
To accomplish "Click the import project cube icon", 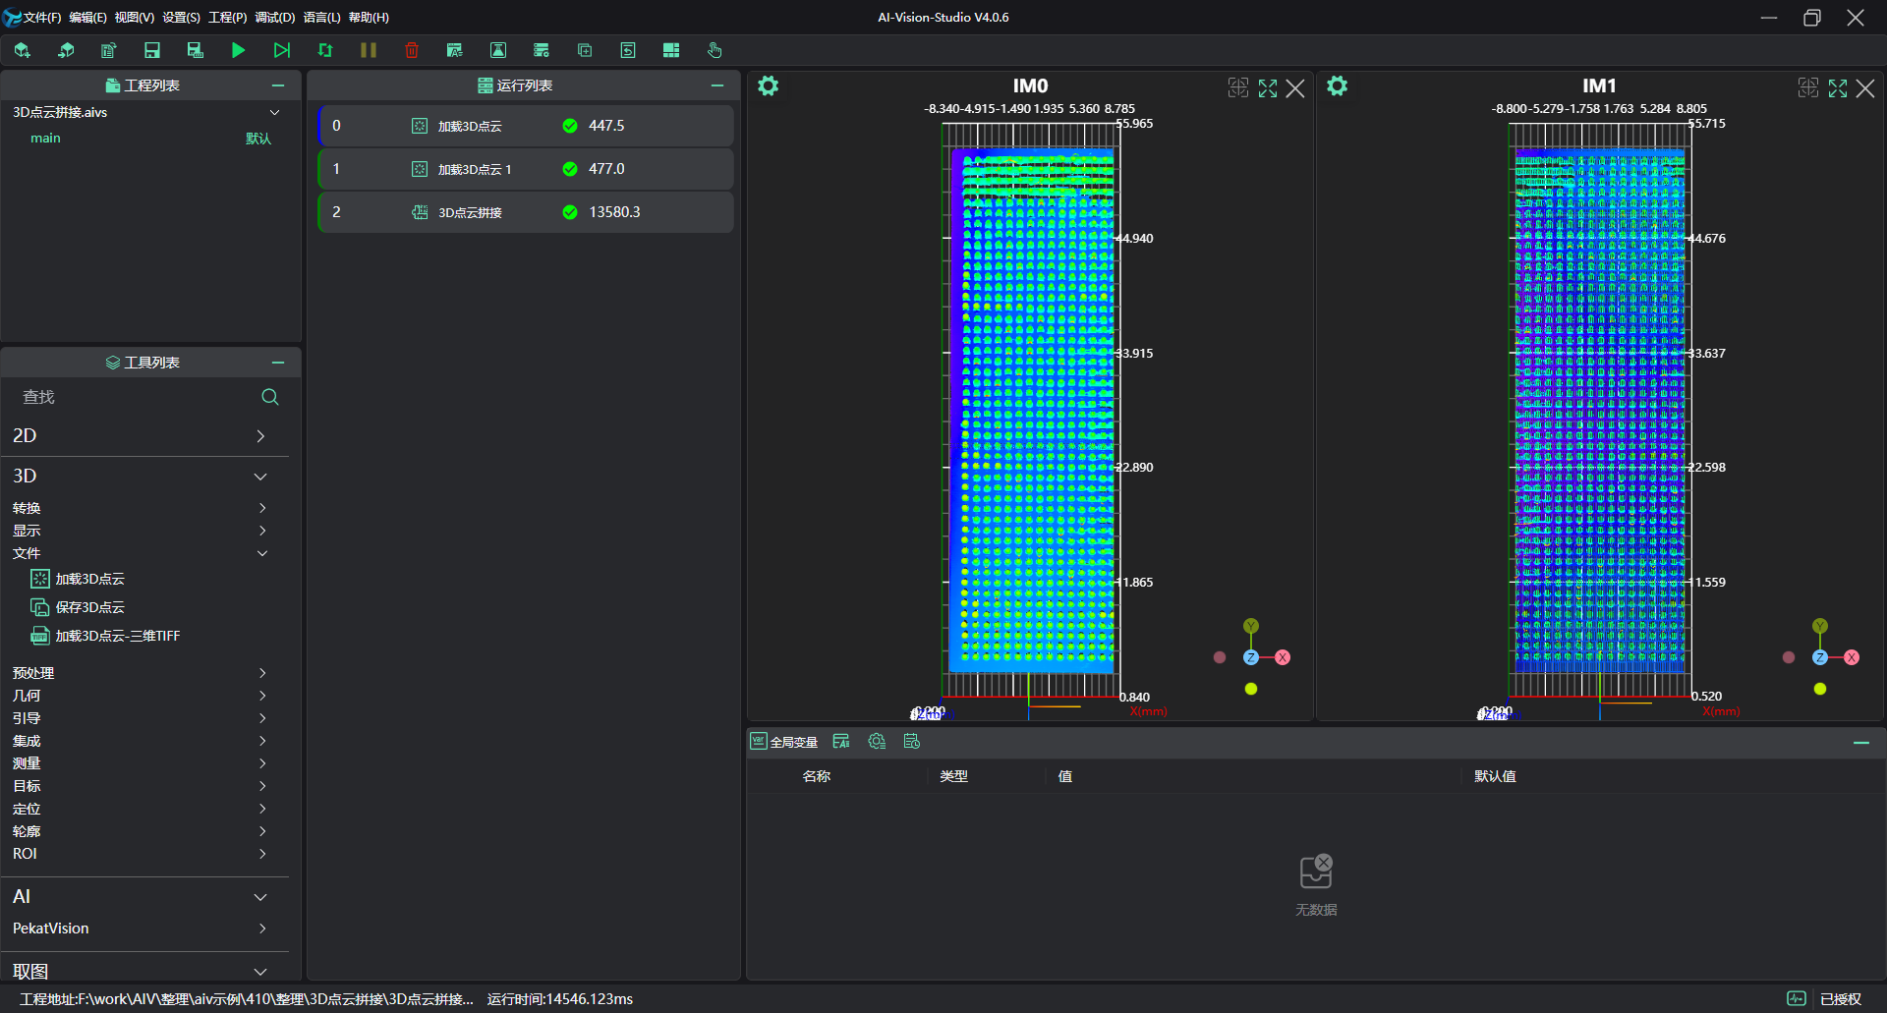I will point(66,50).
